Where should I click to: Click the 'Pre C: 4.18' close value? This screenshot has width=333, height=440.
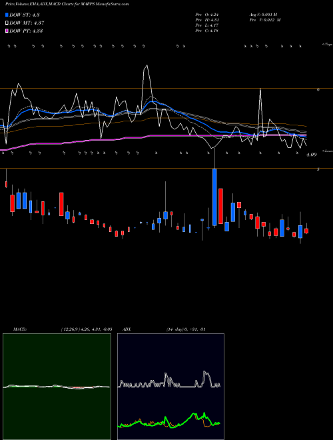click(x=207, y=31)
